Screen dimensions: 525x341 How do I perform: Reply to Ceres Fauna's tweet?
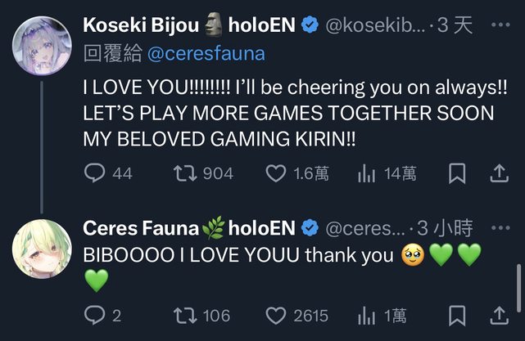(95, 315)
